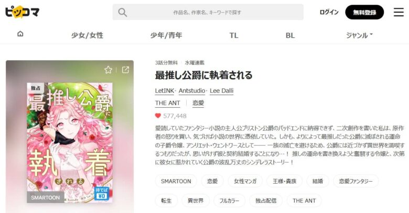Select the 独占配信 tag chip

click(266, 201)
